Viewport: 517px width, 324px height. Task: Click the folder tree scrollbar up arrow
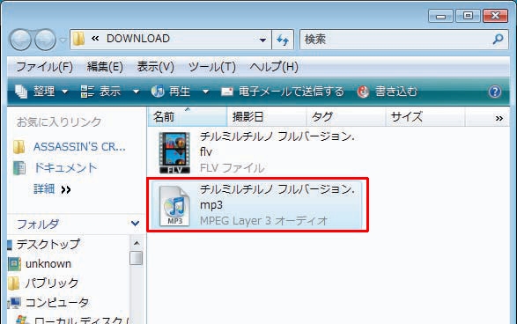click(x=137, y=243)
